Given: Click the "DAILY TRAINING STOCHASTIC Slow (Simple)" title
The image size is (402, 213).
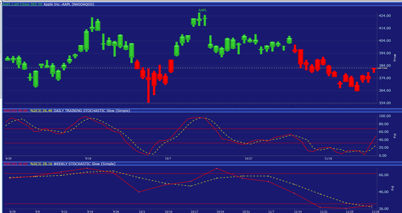Looking at the screenshot, I should click(x=92, y=111).
